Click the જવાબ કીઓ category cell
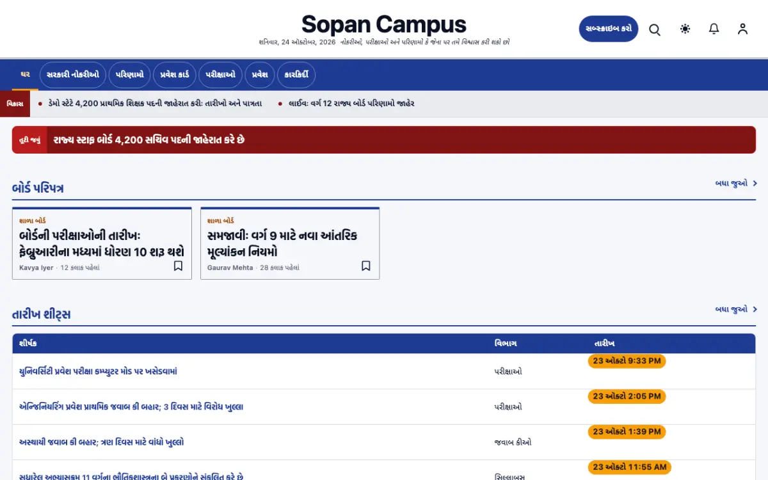This screenshot has width=768, height=480. pos(513,442)
